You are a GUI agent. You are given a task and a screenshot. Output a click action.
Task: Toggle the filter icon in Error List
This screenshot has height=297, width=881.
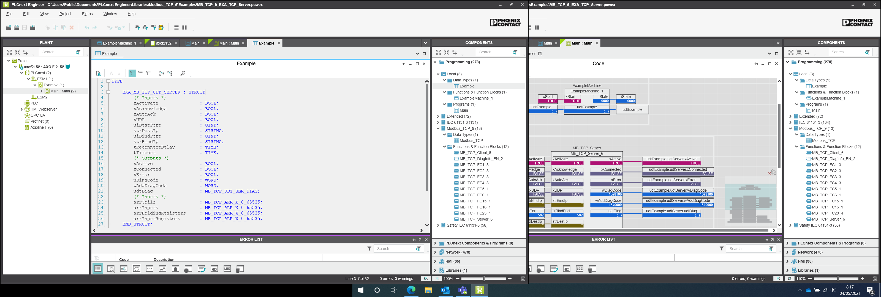[x=369, y=249]
